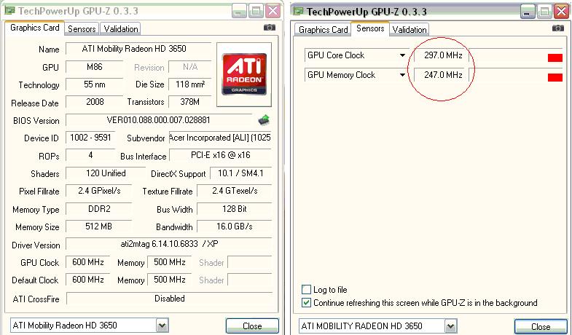Click the Transistors value 378M
The image size is (572, 335).
(189, 102)
